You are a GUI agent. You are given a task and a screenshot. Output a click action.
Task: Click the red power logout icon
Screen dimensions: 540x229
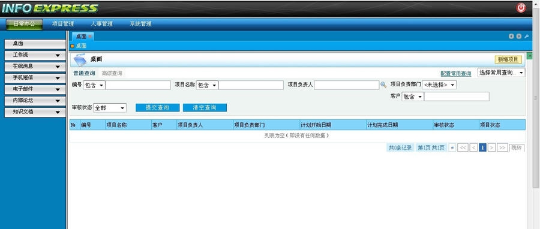[521, 8]
